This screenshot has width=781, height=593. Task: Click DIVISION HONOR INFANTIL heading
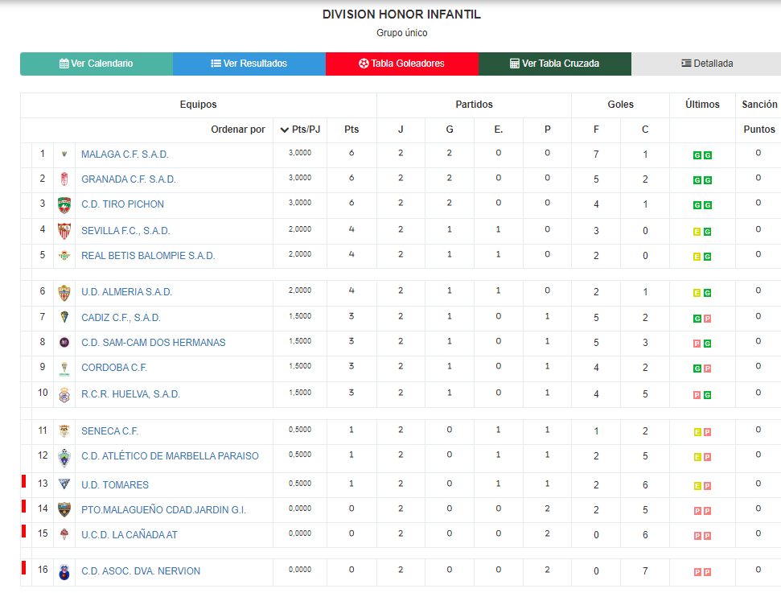pyautogui.click(x=401, y=14)
